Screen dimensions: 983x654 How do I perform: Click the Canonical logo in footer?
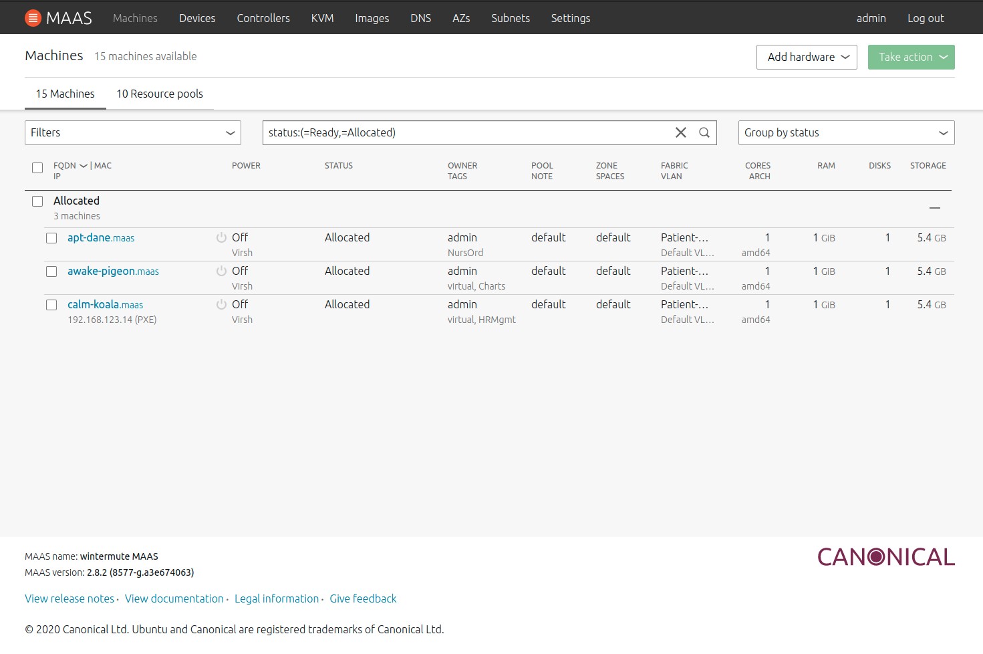click(885, 557)
